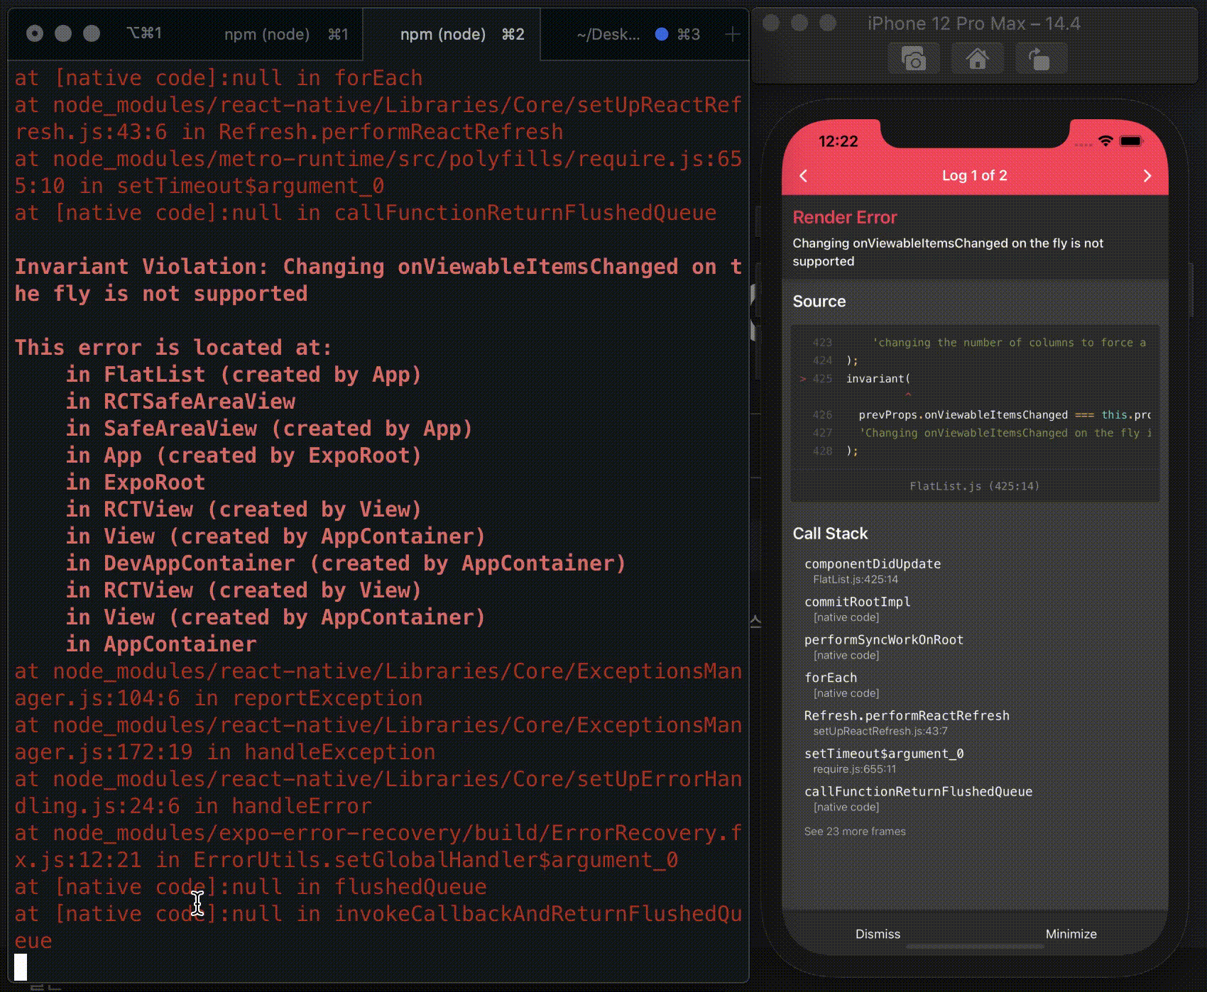
Task: Click terminal line 'This error is located at:'
Action: (173, 348)
